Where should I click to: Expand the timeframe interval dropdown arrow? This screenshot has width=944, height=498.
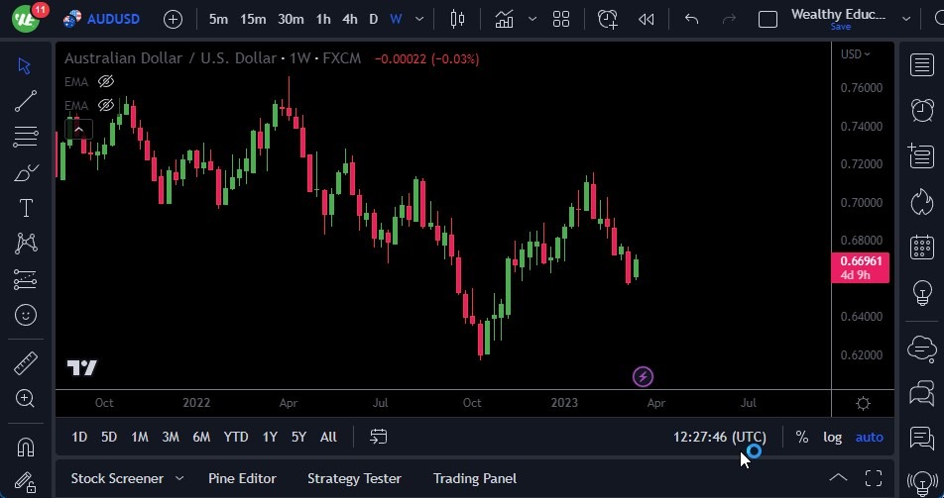[420, 19]
